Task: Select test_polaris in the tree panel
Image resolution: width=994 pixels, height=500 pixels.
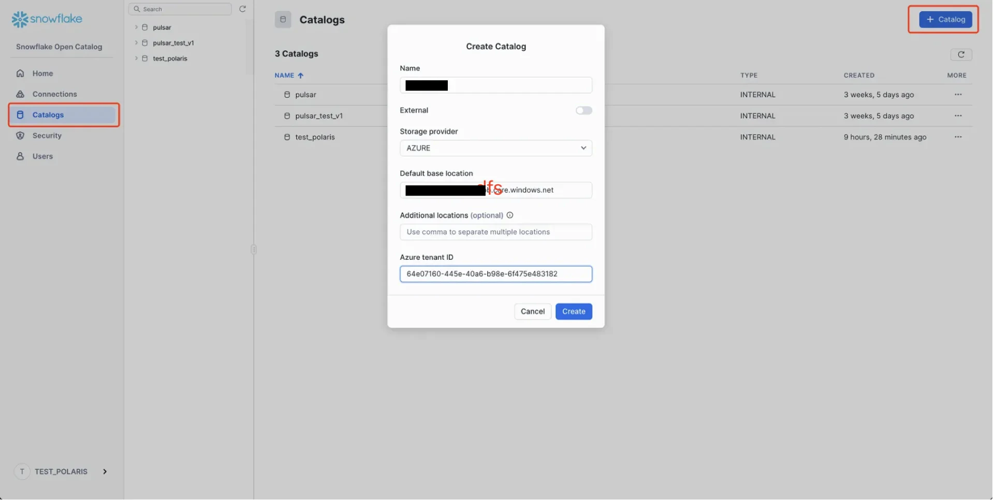Action: (170, 58)
